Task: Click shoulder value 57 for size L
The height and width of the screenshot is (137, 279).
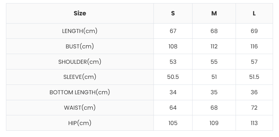Action: pos(254,62)
